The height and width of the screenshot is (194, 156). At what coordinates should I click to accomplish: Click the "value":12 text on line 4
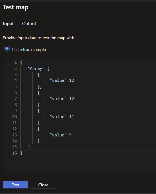[x=62, y=80]
